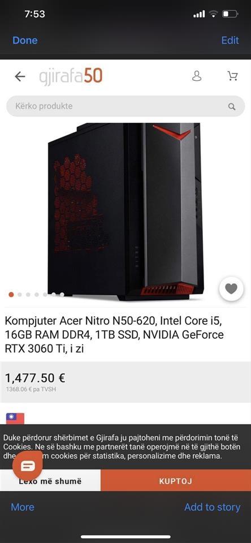
Task: Click the search magnifier icon
Action: [232, 107]
